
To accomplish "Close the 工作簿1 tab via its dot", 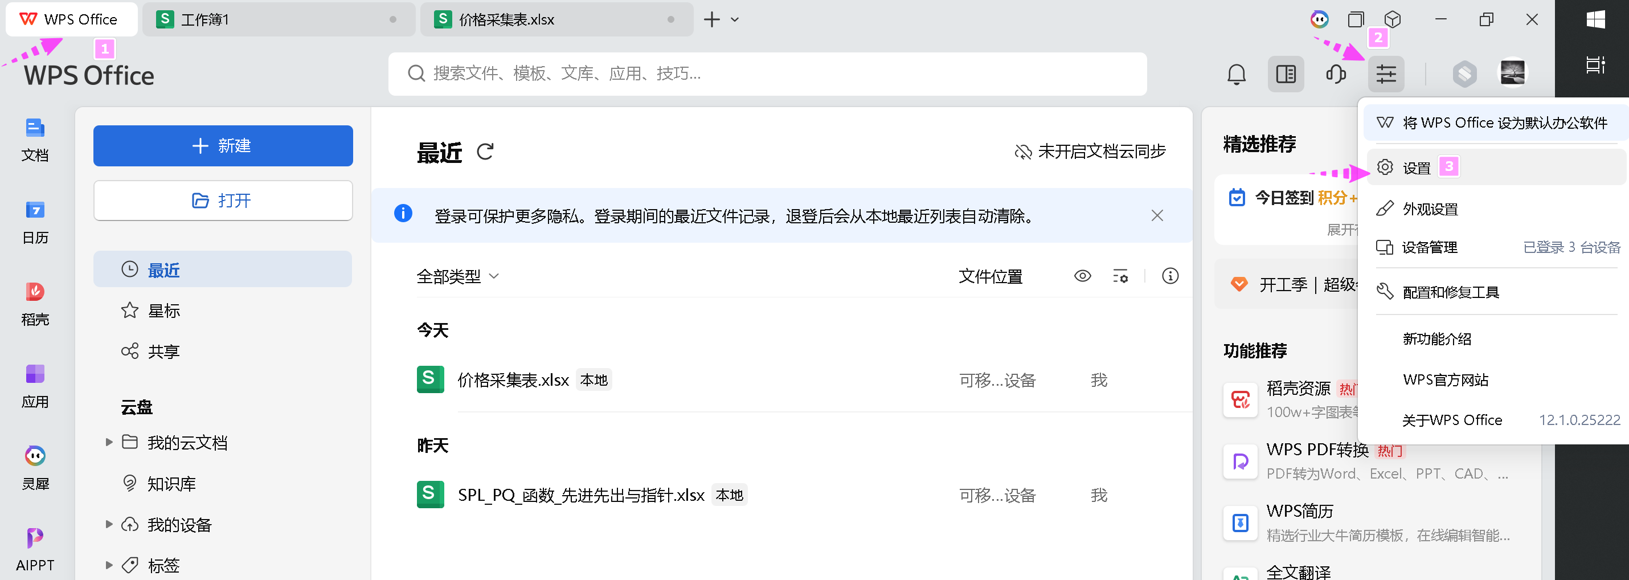I will point(392,19).
